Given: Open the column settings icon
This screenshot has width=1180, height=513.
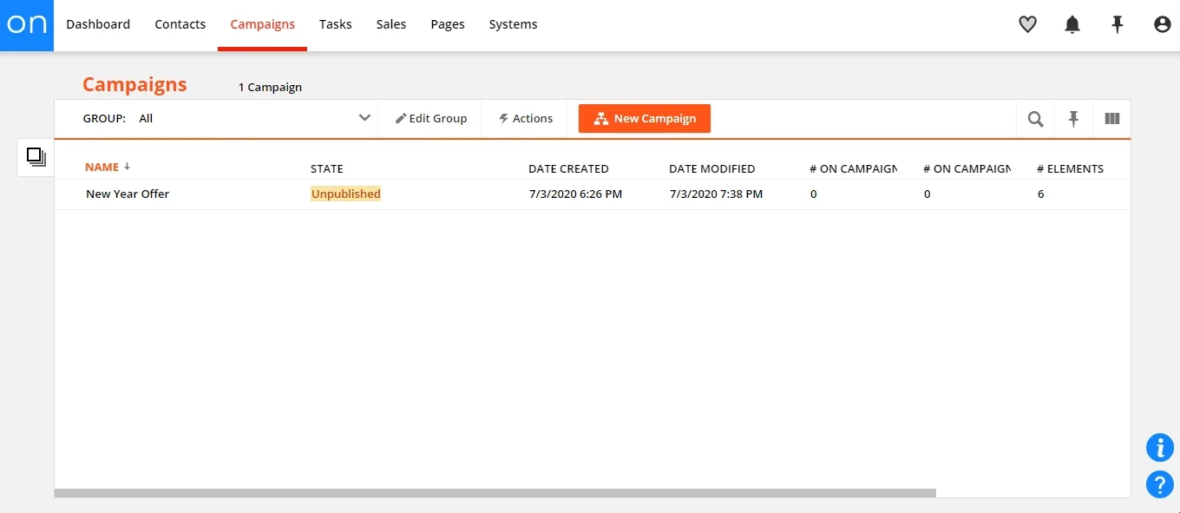Looking at the screenshot, I should (1112, 119).
